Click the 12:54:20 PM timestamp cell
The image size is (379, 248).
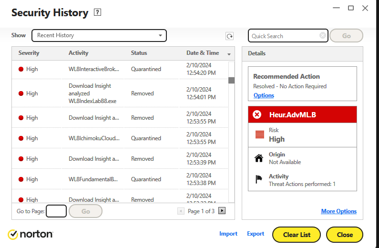[x=201, y=69]
